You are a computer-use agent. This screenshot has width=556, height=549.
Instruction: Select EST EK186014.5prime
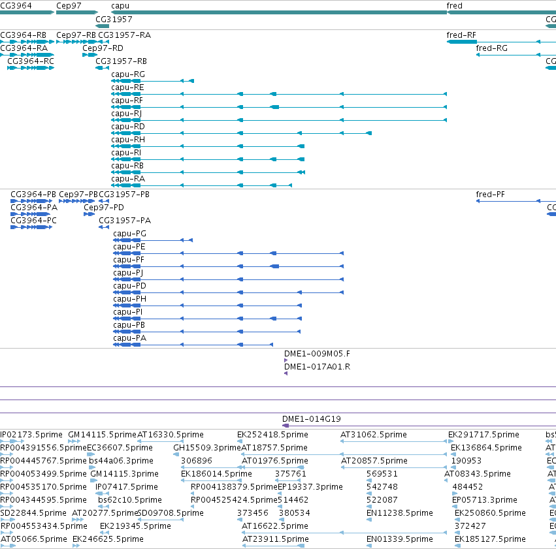coord(217,474)
